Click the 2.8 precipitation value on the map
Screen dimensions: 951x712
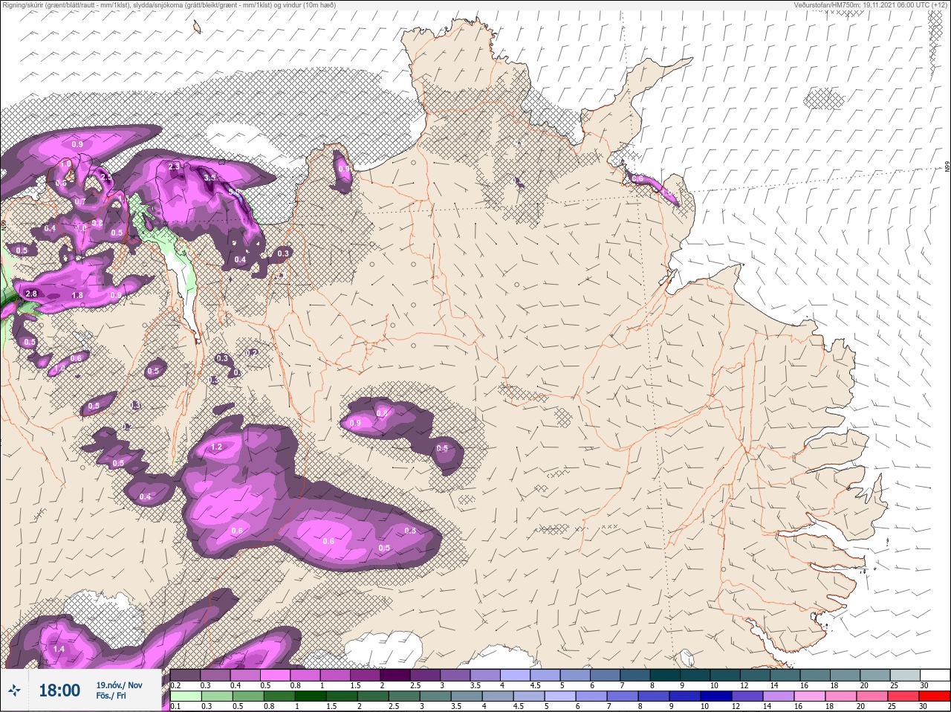pos(31,294)
